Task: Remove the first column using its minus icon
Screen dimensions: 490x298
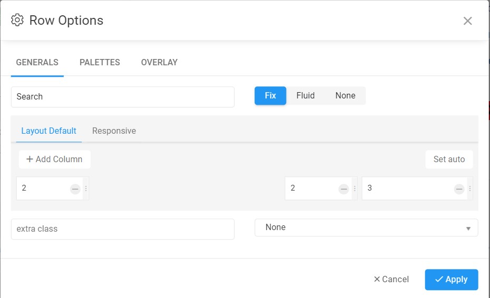Action: pyautogui.click(x=75, y=189)
